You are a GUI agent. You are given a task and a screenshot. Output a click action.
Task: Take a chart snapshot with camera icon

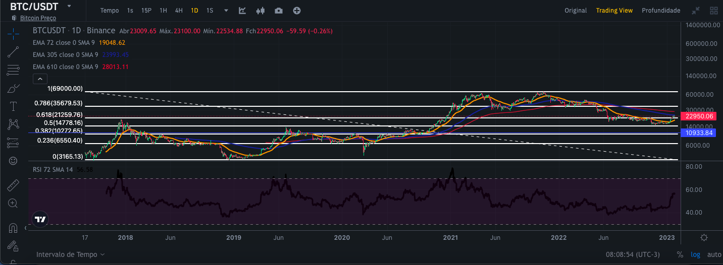pos(279,11)
